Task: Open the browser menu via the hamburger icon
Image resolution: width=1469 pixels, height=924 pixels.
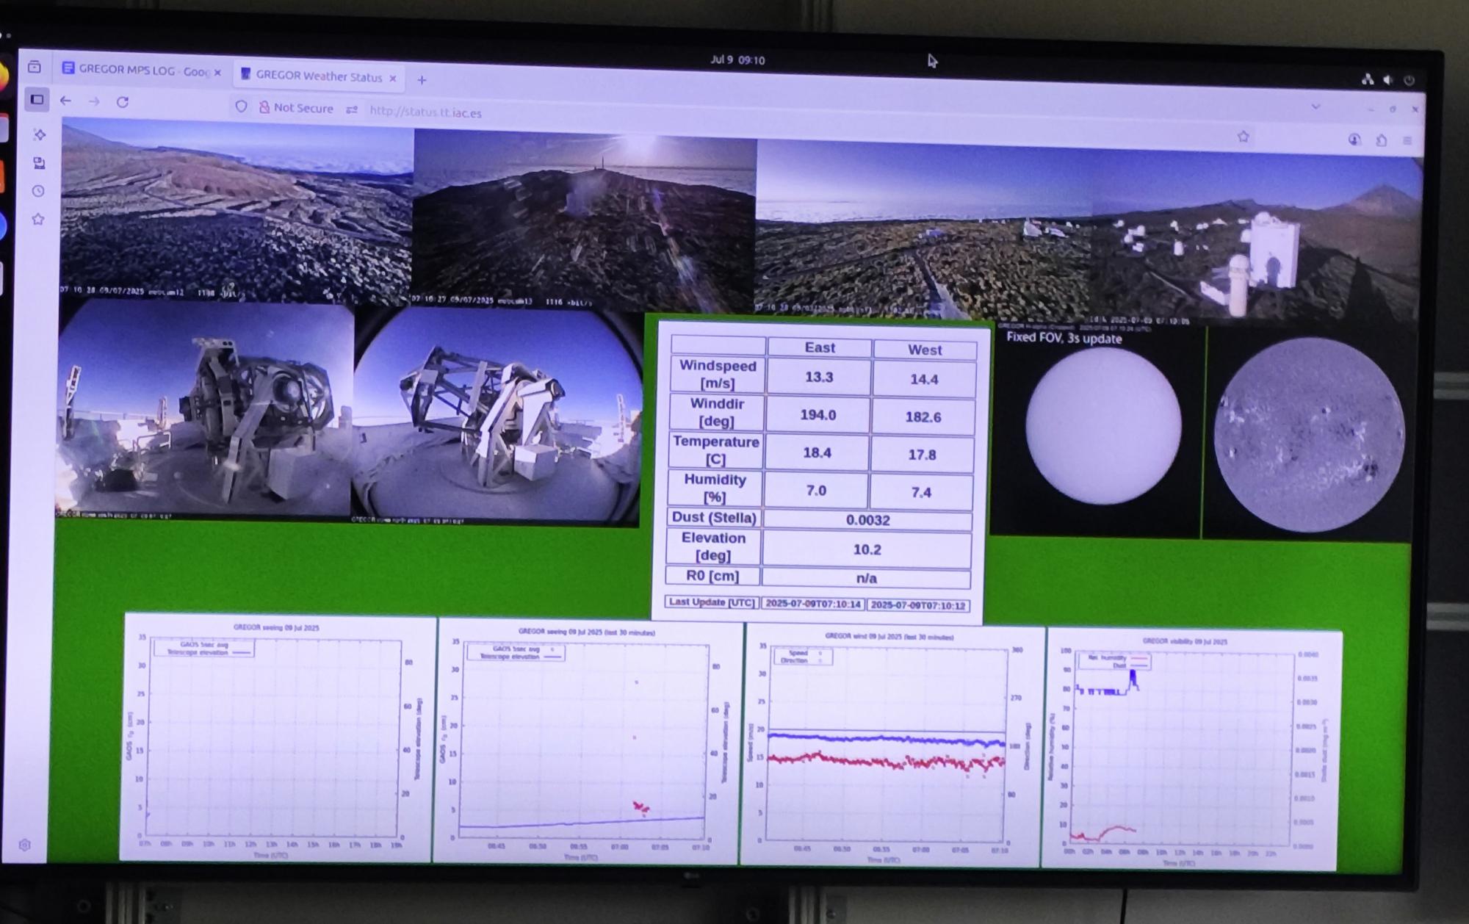Action: click(1407, 140)
